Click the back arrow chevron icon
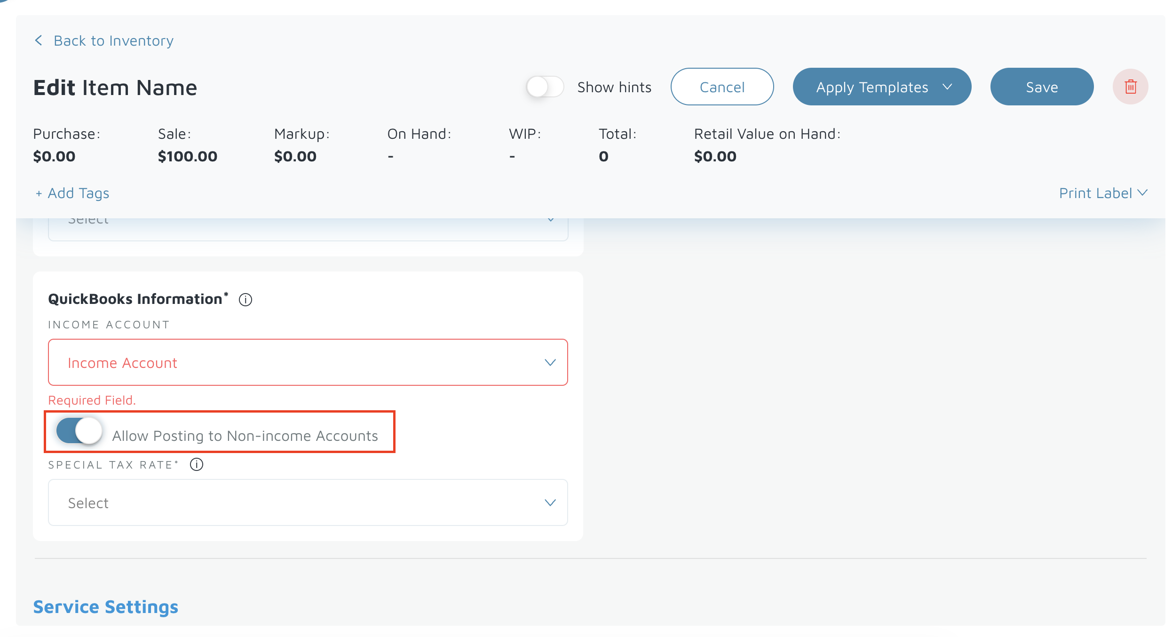Viewport: 1172px width, 637px height. (x=39, y=41)
